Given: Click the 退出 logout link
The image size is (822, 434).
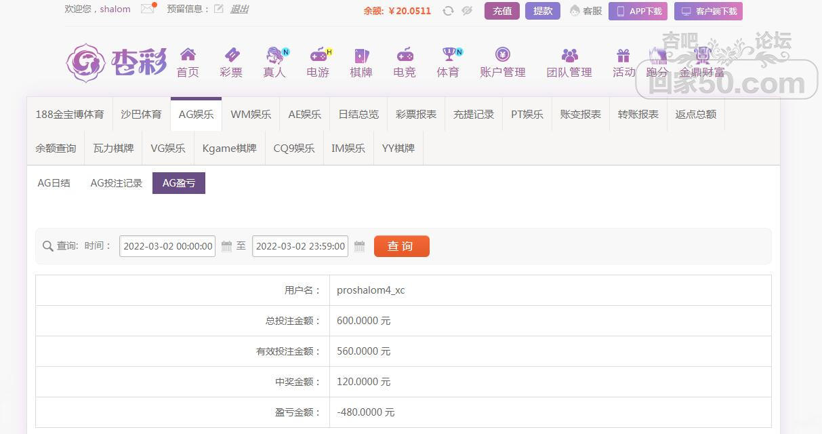Looking at the screenshot, I should click(239, 9).
